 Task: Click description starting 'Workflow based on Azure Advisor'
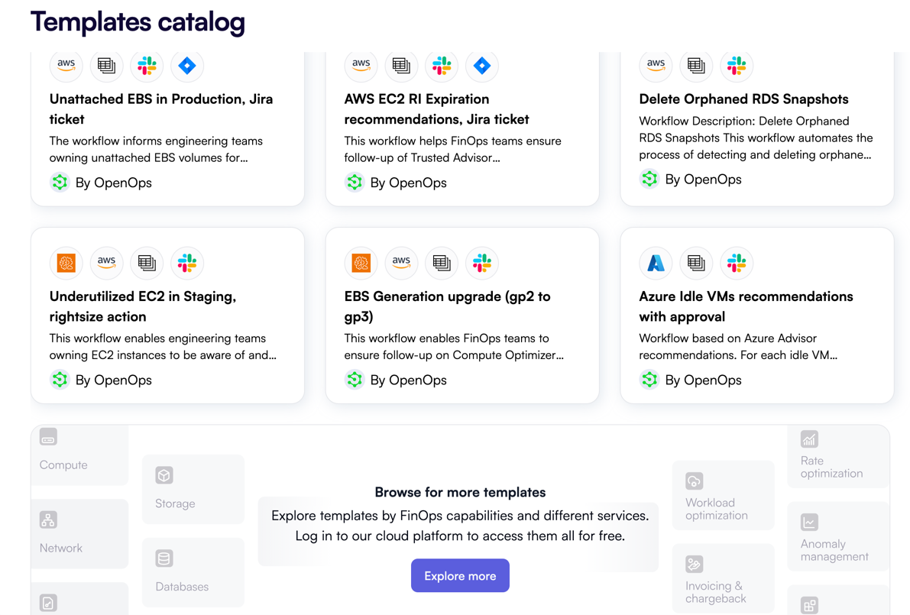click(x=738, y=346)
